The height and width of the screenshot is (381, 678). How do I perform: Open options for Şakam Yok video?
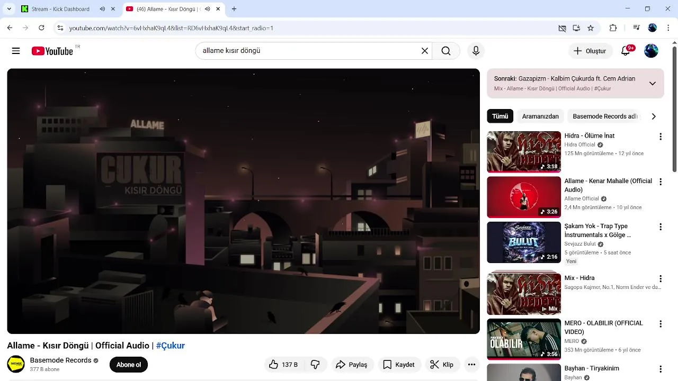click(x=660, y=227)
